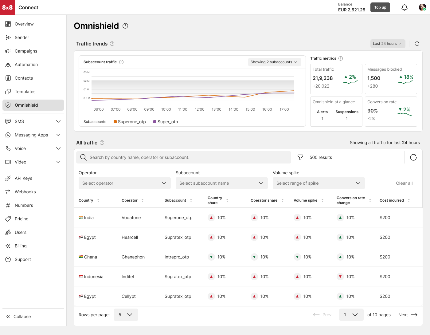Refresh the Traffic trends section
430x335 pixels.
pyautogui.click(x=417, y=44)
